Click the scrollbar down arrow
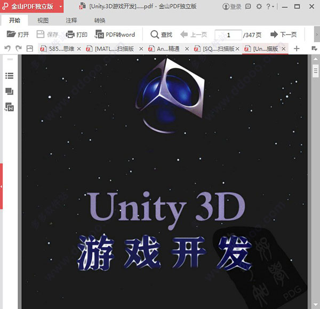320x309 pixels. [x=316, y=305]
